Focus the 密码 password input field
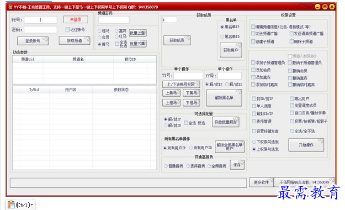Image resolution: width=345 pixels, height=210 pixels. point(40,29)
